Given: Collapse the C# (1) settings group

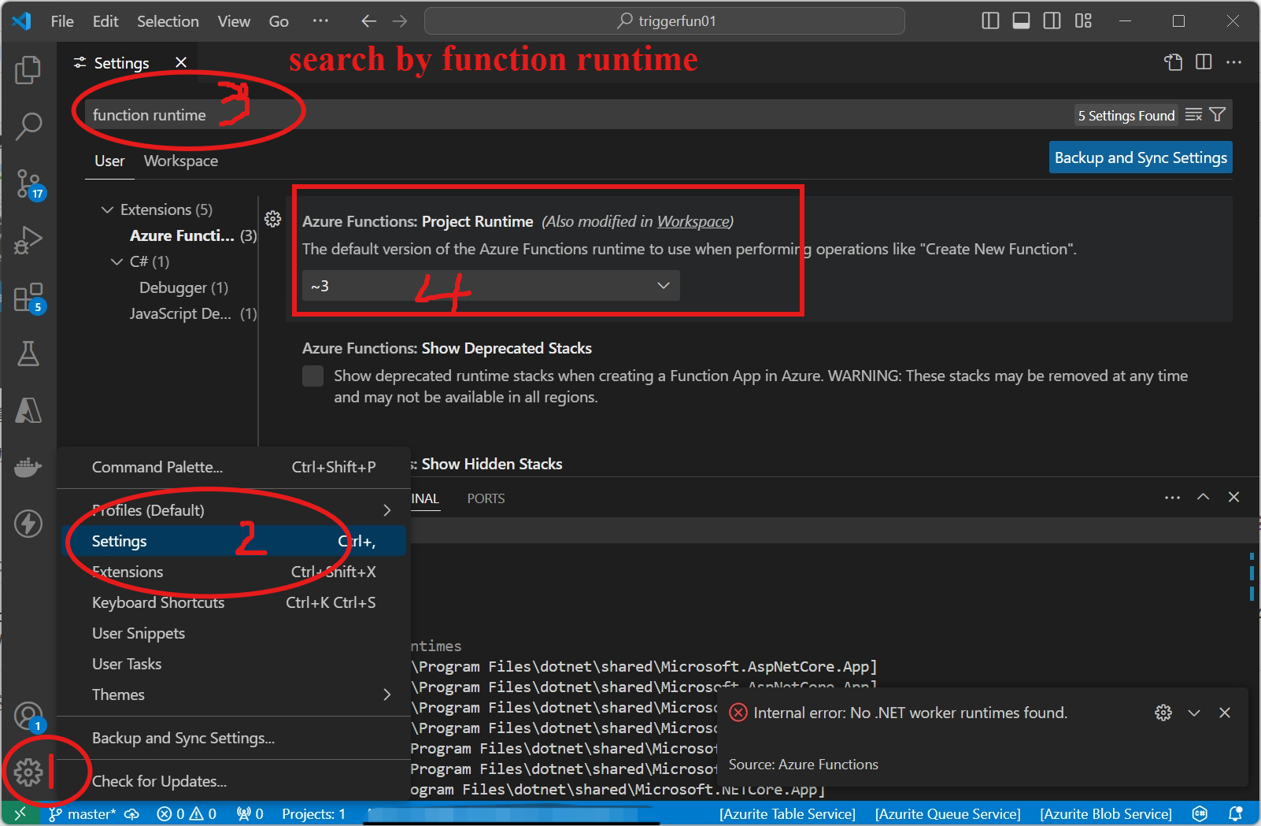Looking at the screenshot, I should 117,261.
